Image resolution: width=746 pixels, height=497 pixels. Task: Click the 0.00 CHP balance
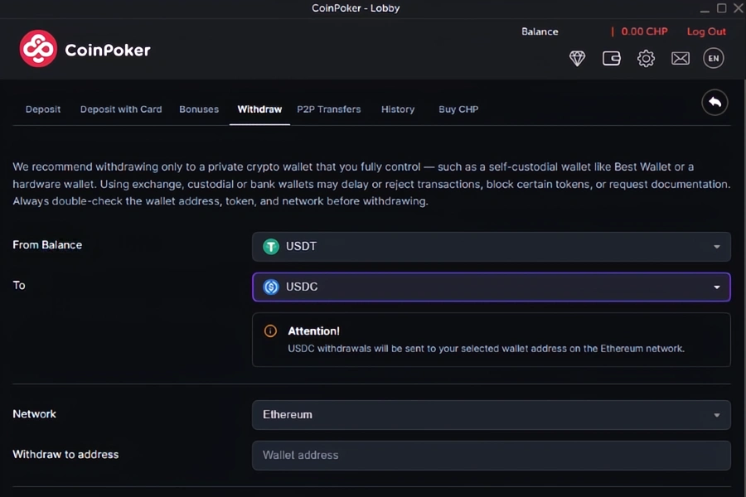pos(643,31)
